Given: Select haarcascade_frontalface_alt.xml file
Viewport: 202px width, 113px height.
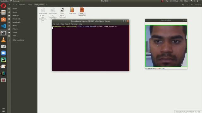Looking at the screenshot, I should click(53, 13).
